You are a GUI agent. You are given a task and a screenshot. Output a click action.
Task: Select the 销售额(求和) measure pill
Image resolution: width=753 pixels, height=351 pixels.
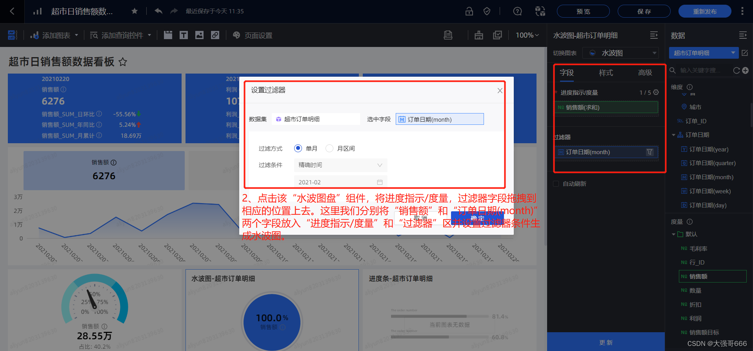click(x=606, y=107)
